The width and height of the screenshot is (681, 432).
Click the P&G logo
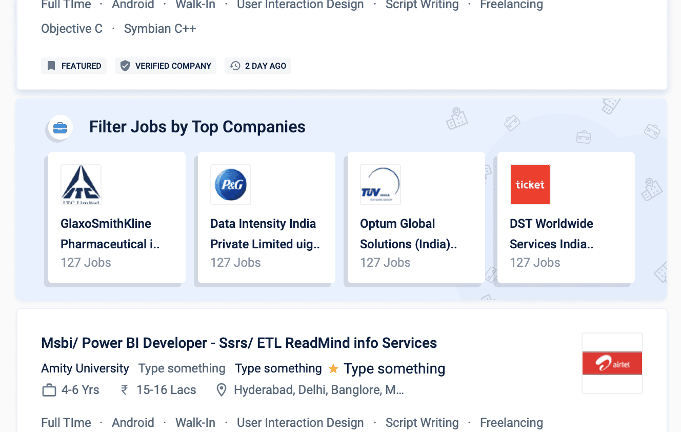tap(231, 185)
